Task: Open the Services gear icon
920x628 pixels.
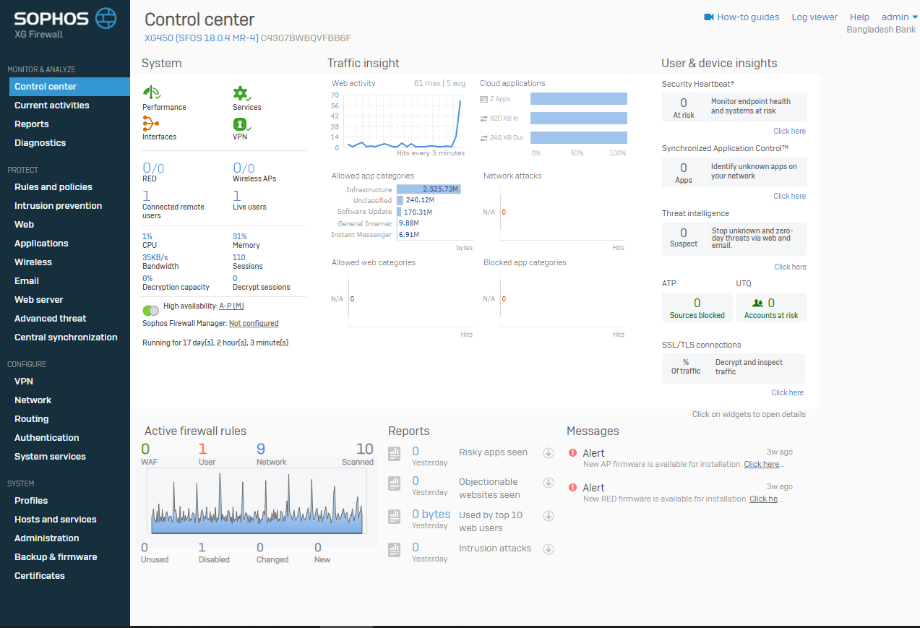Action: [x=242, y=93]
